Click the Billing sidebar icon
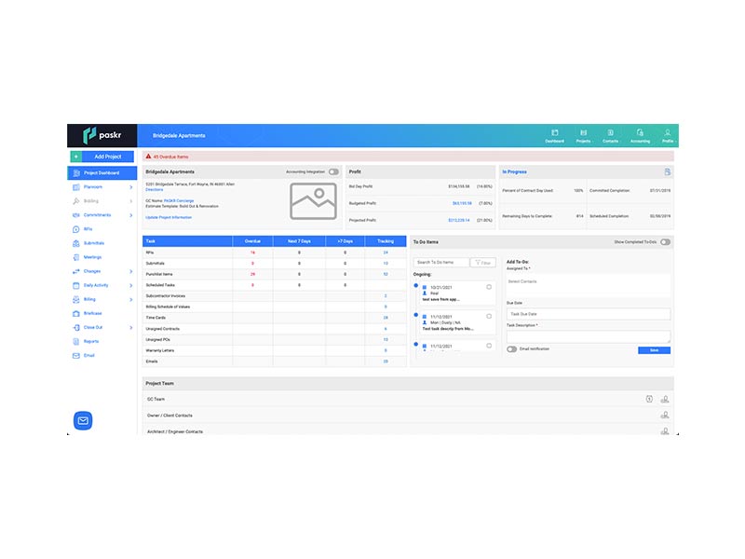The width and height of the screenshot is (745, 559). 76,299
